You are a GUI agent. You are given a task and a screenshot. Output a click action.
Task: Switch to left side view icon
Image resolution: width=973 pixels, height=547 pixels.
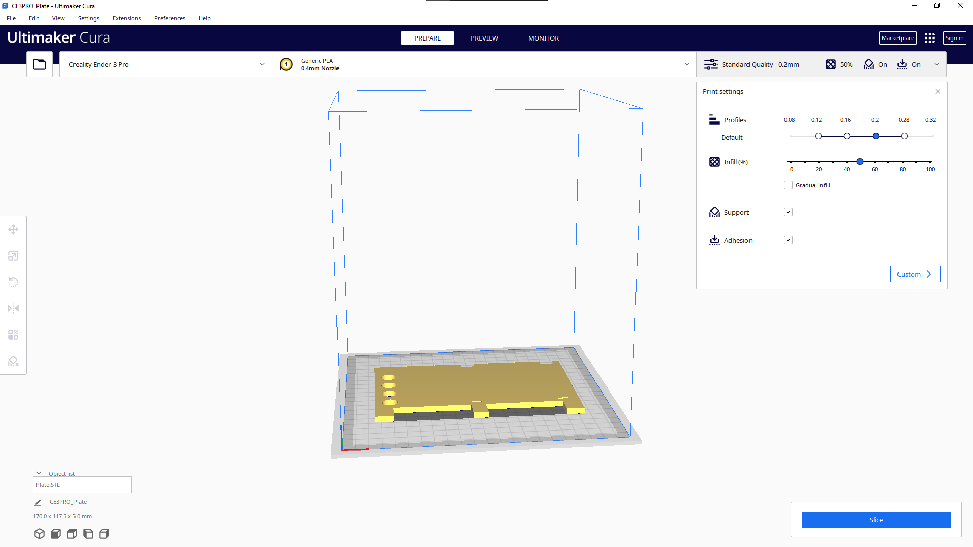[x=88, y=534]
